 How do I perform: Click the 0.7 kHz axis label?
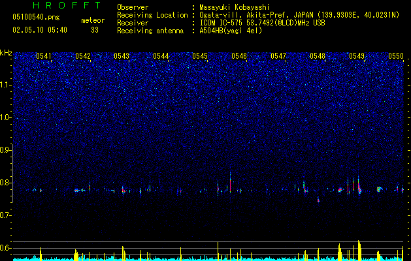coord(5,215)
